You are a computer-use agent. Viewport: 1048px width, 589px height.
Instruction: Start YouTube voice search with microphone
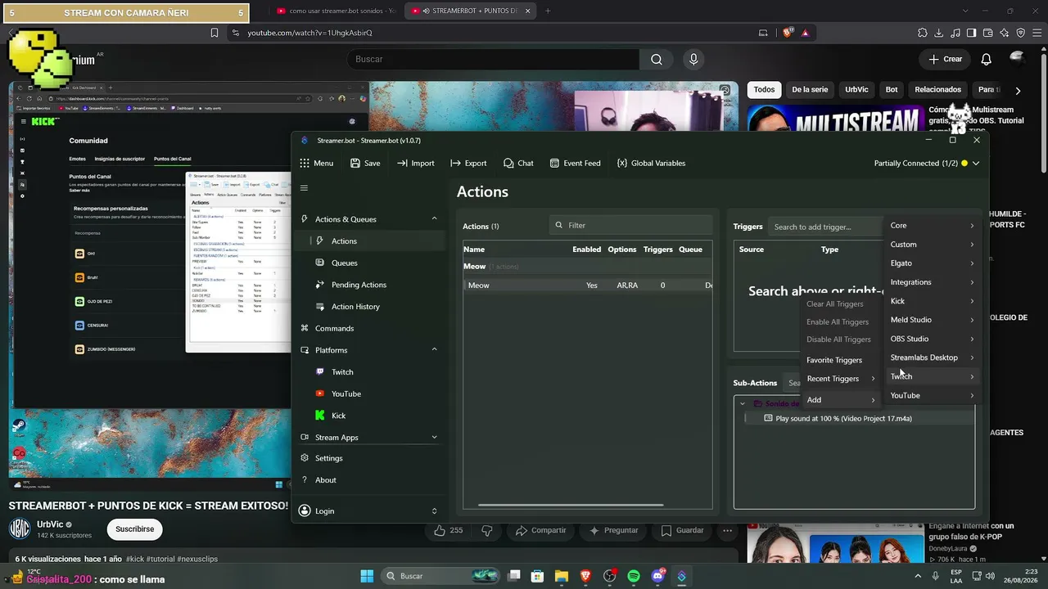click(693, 59)
